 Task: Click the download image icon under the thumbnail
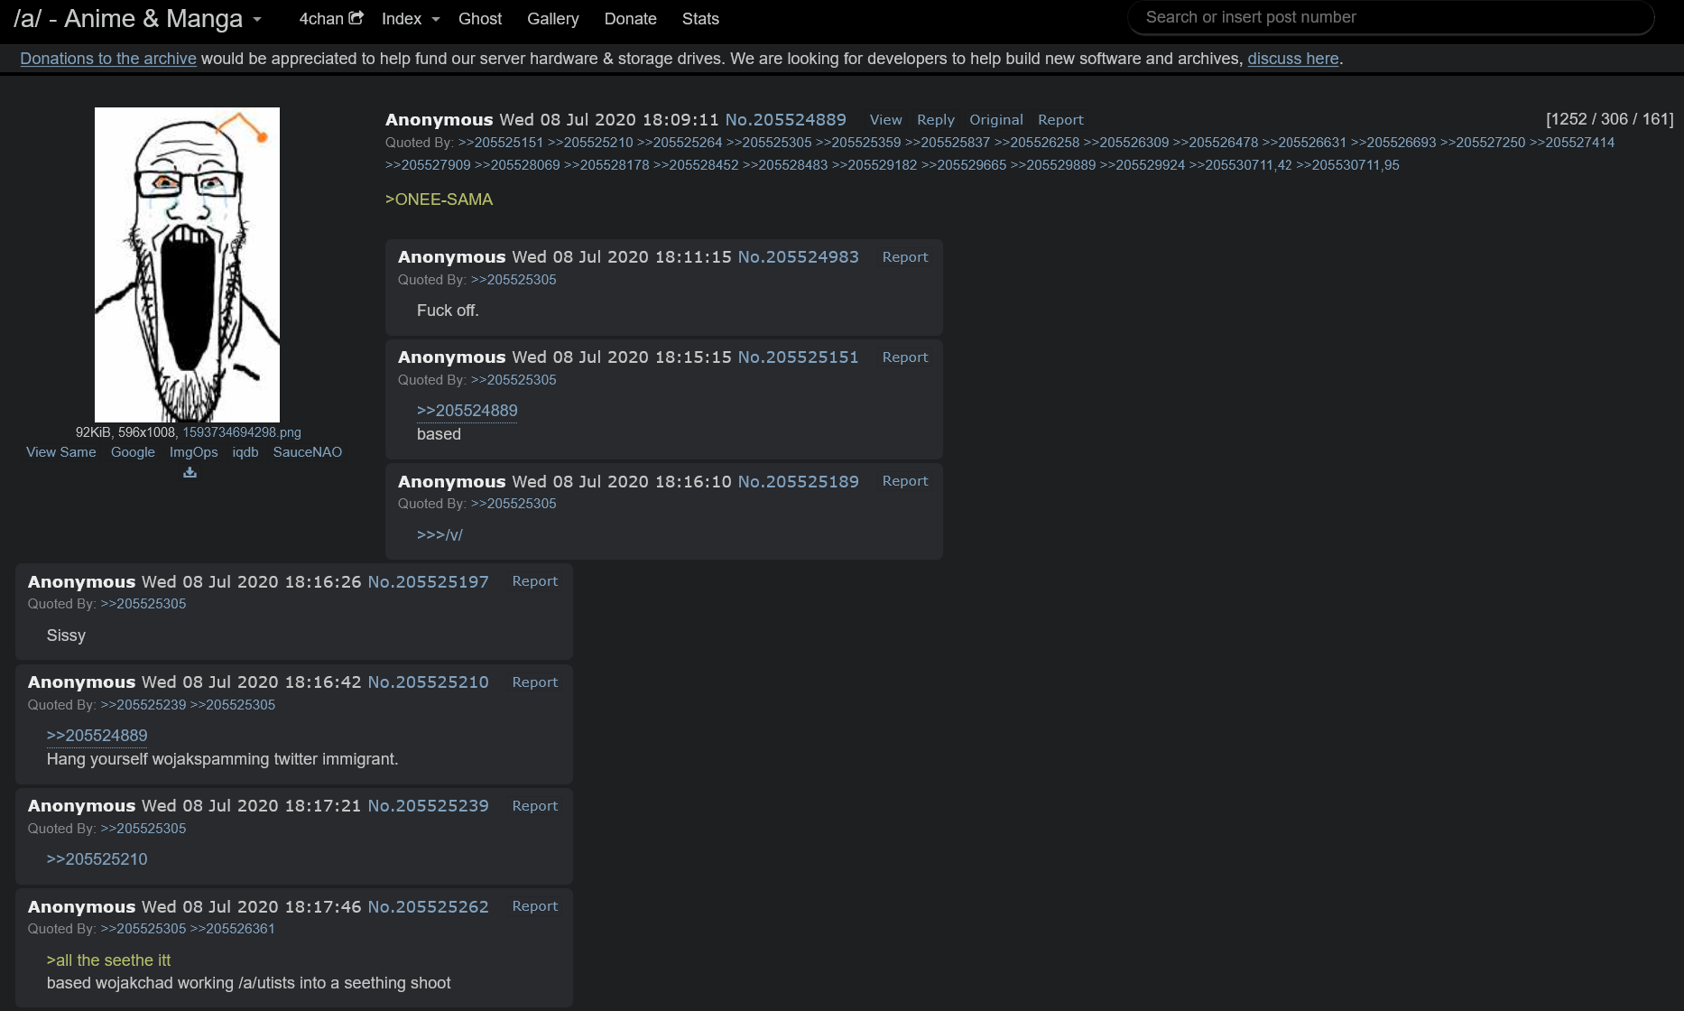click(x=190, y=472)
